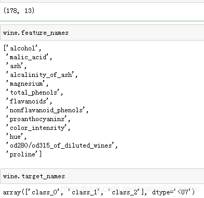Select the 'proanthocyanins' output line
Viewport: 204px width, 198px height.
click(38, 119)
